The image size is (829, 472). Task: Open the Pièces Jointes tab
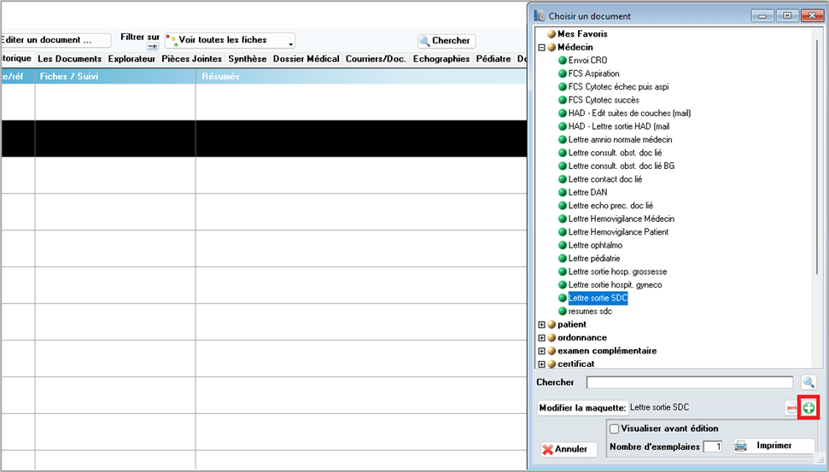pyautogui.click(x=192, y=59)
